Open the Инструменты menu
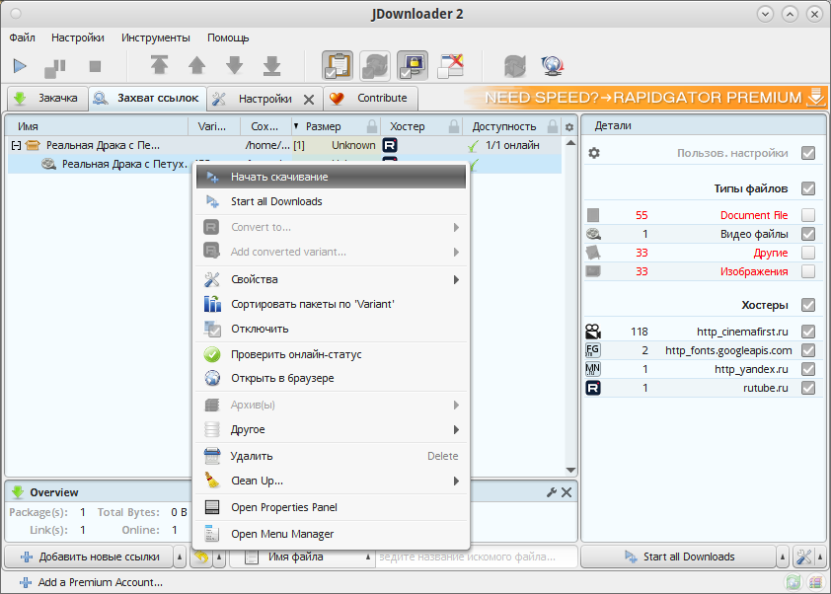The image size is (831, 594). pyautogui.click(x=156, y=37)
